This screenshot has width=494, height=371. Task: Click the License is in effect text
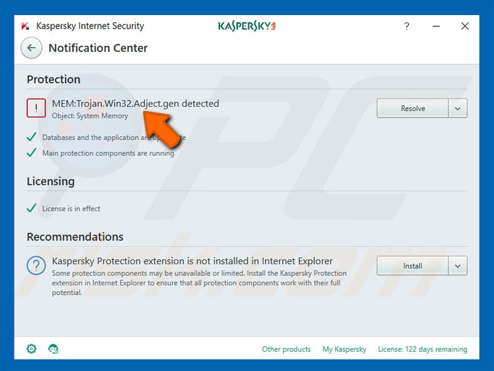(x=71, y=209)
